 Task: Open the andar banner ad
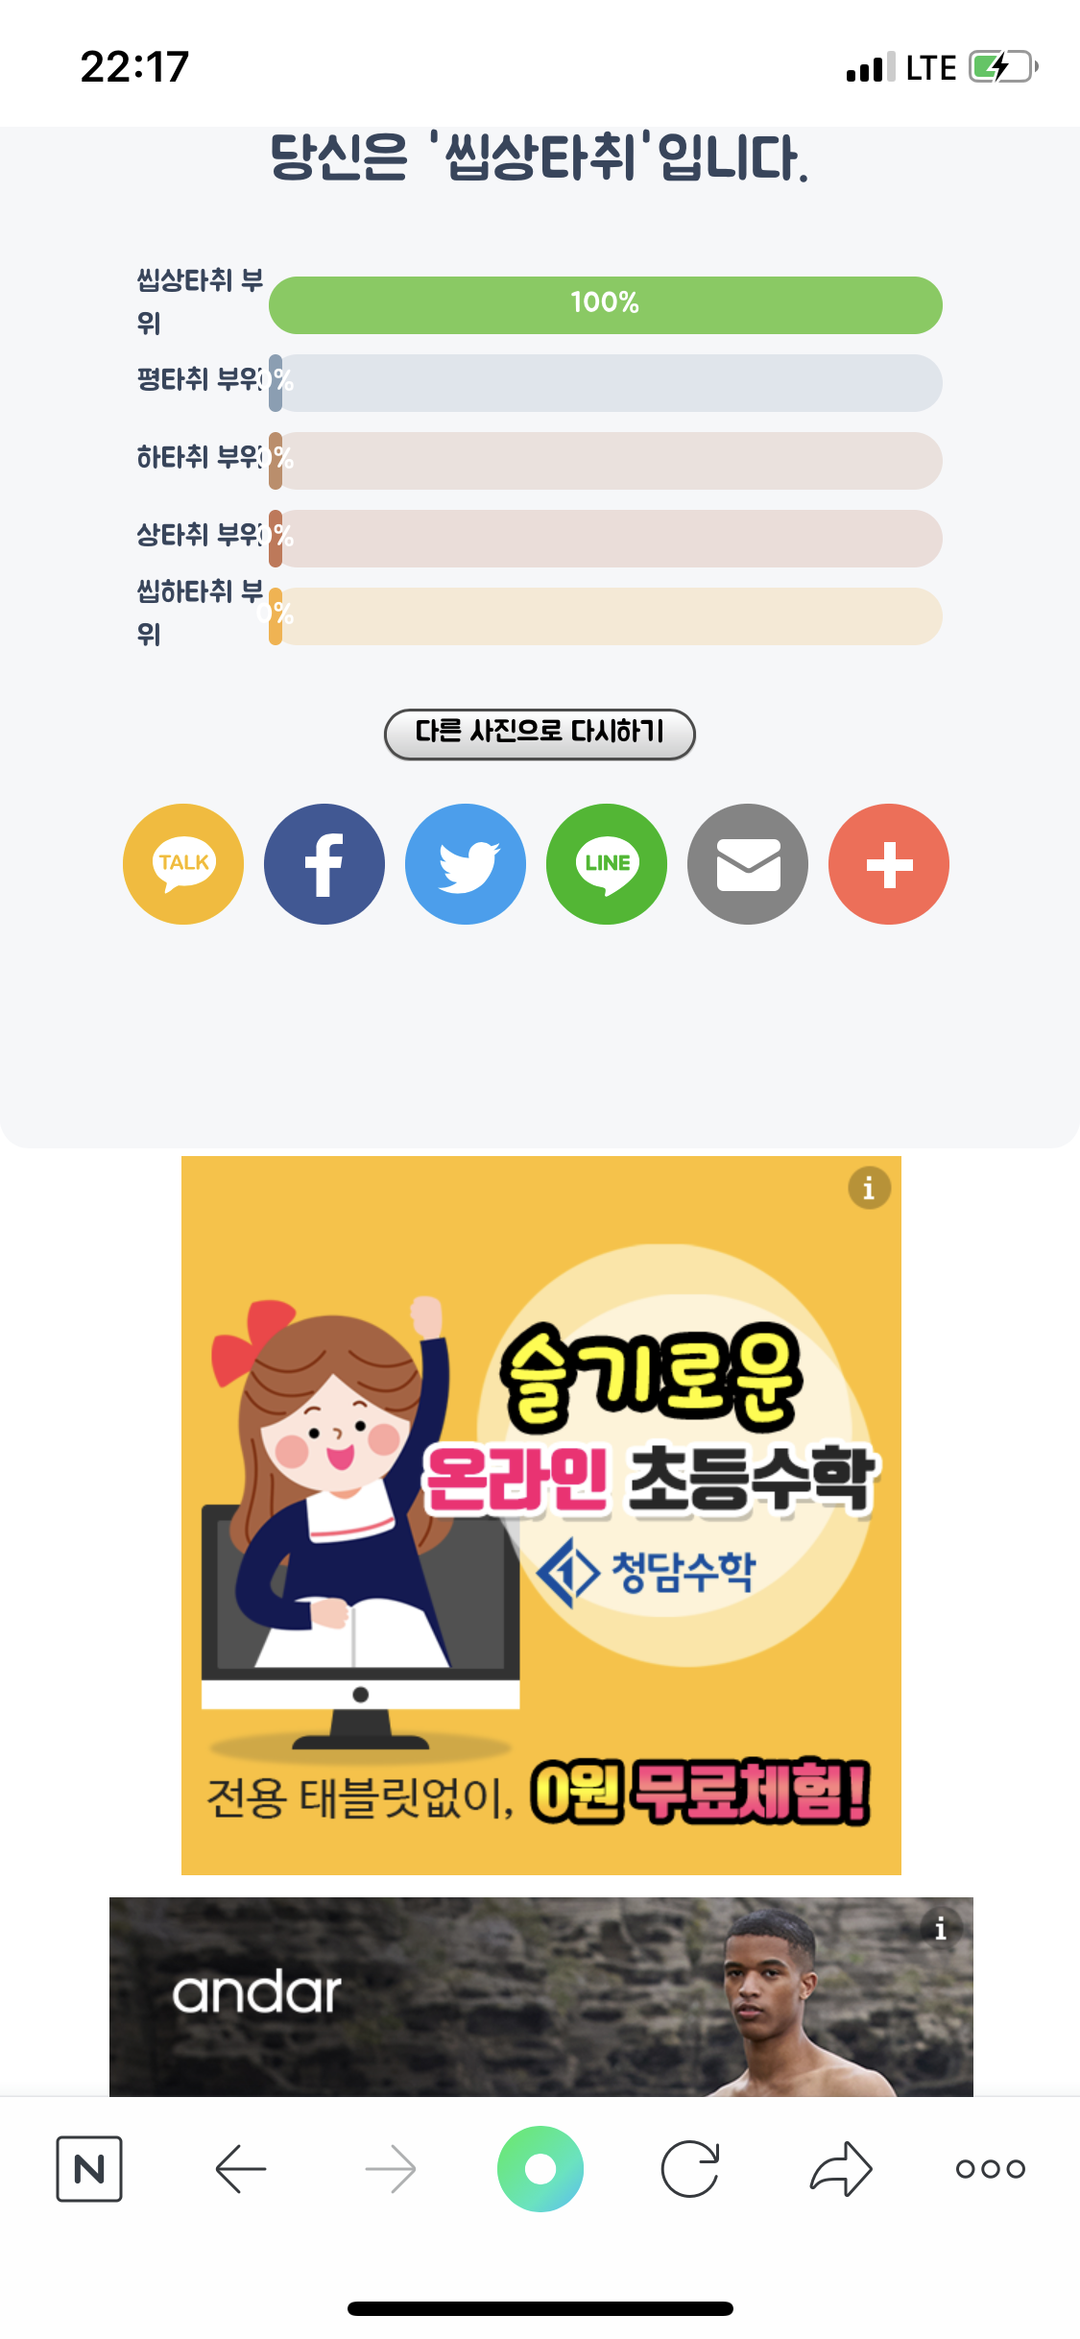(541, 1996)
